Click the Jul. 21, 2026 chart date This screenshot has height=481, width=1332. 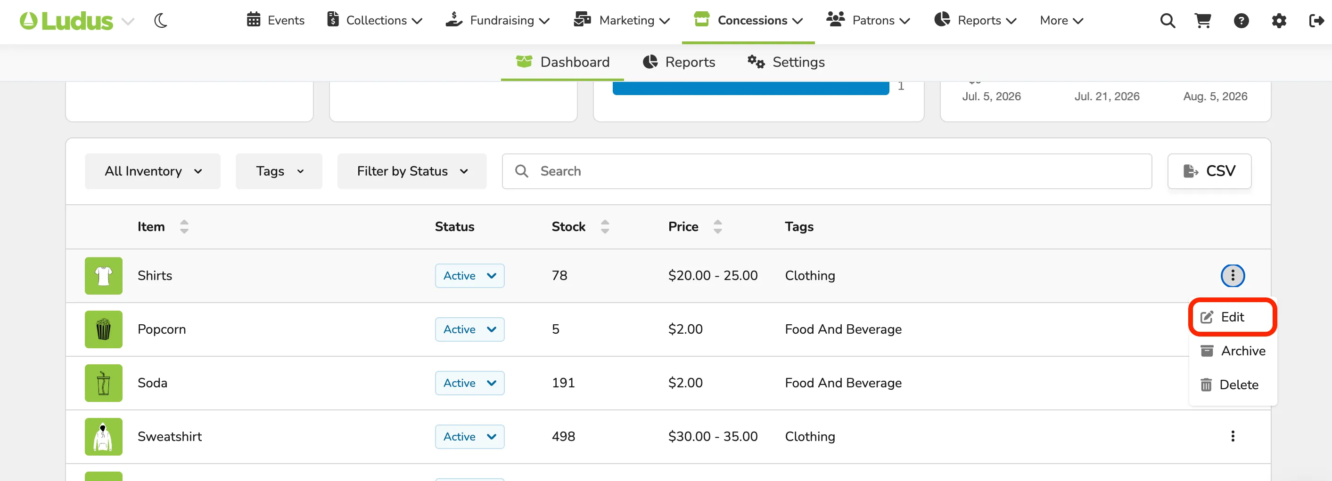[x=1107, y=96]
